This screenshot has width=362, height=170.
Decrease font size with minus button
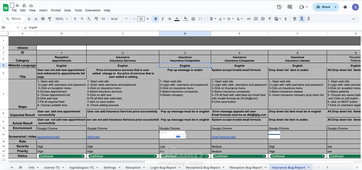[x=134, y=19]
